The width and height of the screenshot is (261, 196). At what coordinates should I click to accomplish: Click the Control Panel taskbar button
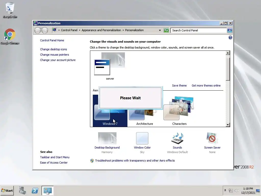point(48,190)
